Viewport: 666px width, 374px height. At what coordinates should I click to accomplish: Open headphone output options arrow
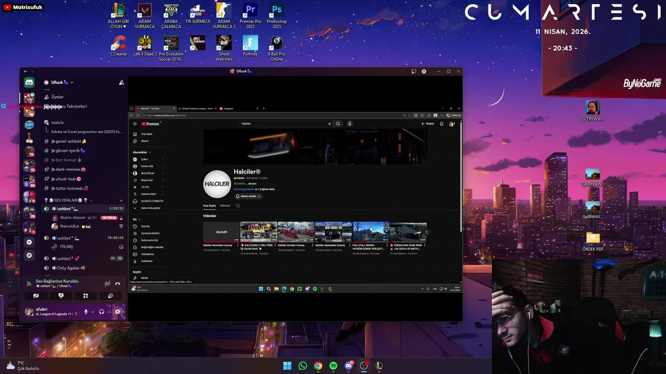(108, 312)
